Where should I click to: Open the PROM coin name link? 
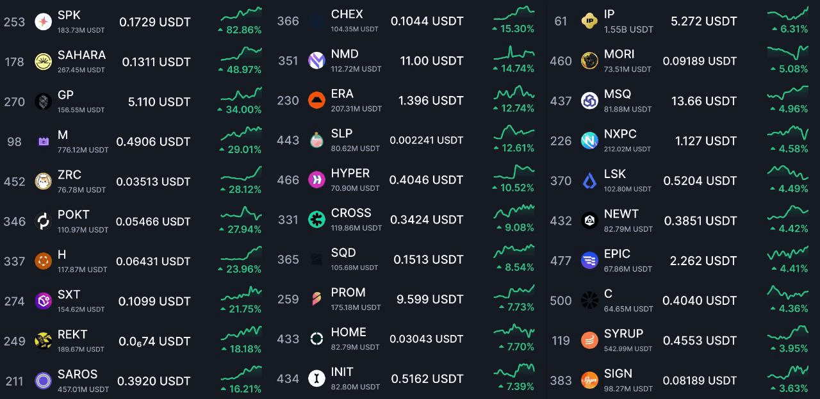(348, 293)
